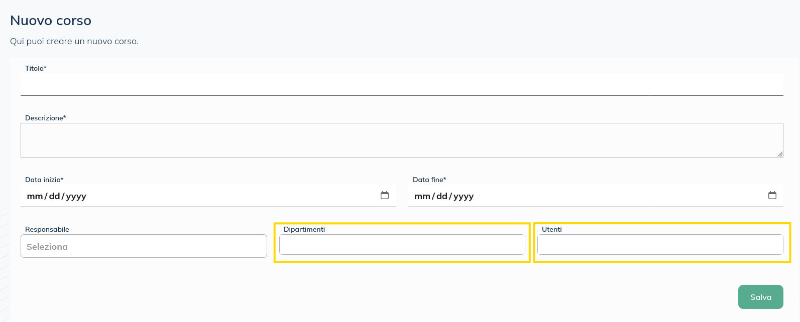Open the Data inizio calendar picker icon
Viewport: 800px width, 322px height.
pos(385,196)
